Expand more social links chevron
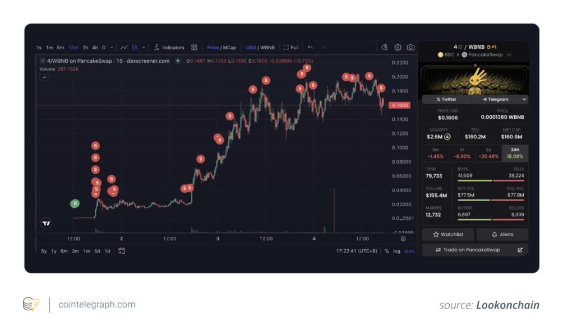Image resolution: width=563 pixels, height=336 pixels. [x=524, y=99]
